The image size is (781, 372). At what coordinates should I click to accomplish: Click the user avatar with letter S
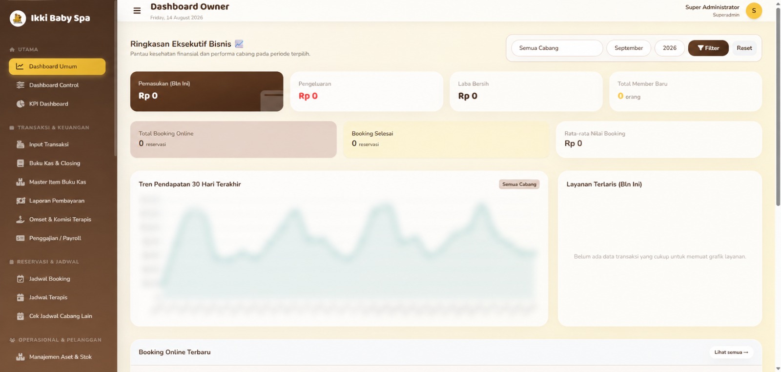[x=754, y=11]
